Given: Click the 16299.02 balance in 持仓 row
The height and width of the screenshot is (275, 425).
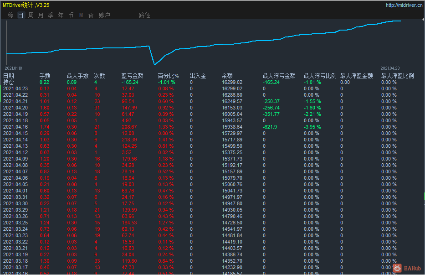Looking at the screenshot, I should 232,82.
